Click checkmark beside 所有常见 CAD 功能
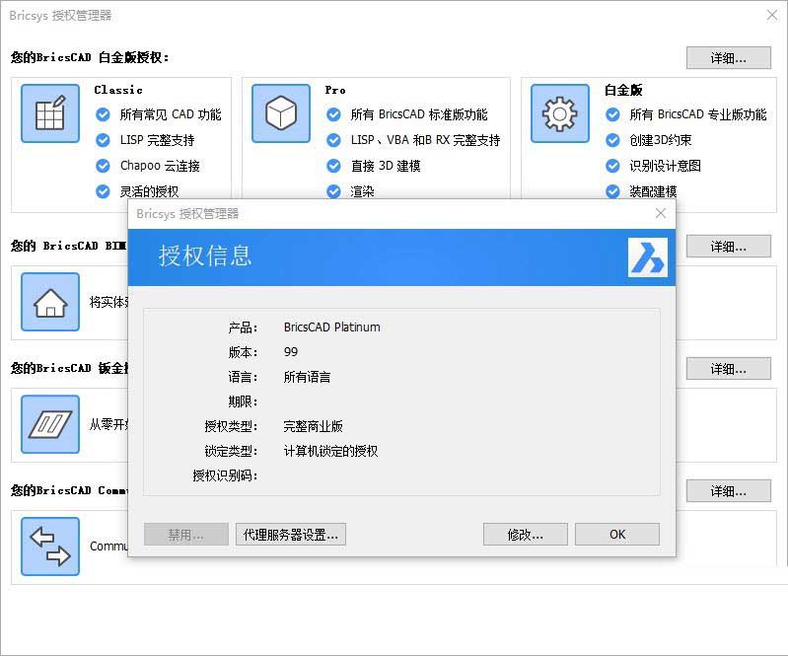788x656 pixels. pos(103,114)
